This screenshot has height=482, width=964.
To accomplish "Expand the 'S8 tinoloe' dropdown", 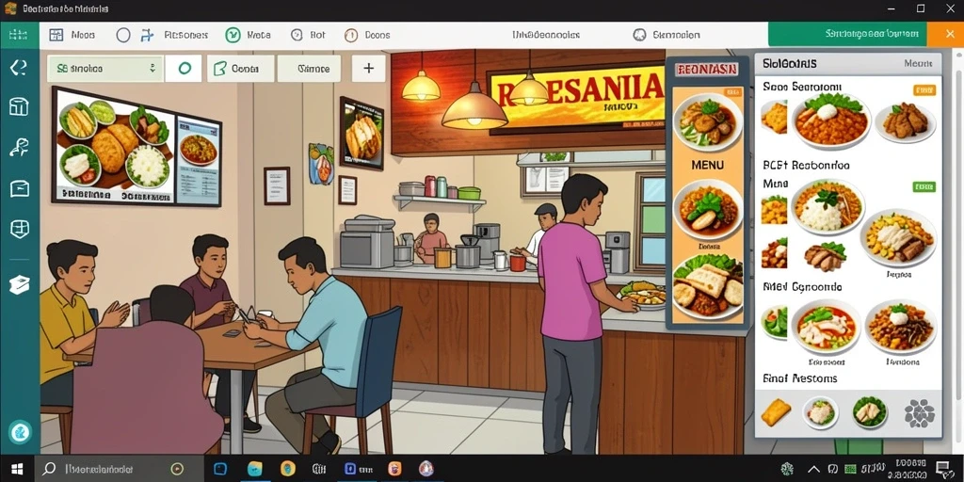I will (x=105, y=69).
